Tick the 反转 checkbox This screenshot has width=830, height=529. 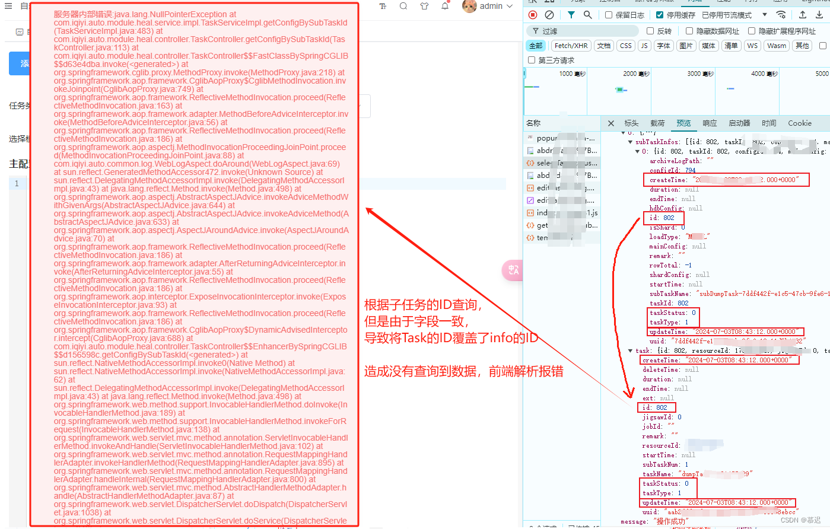(x=650, y=31)
